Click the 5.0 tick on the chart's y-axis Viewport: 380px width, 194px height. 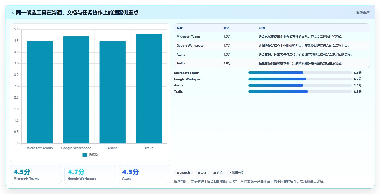(x=16, y=30)
